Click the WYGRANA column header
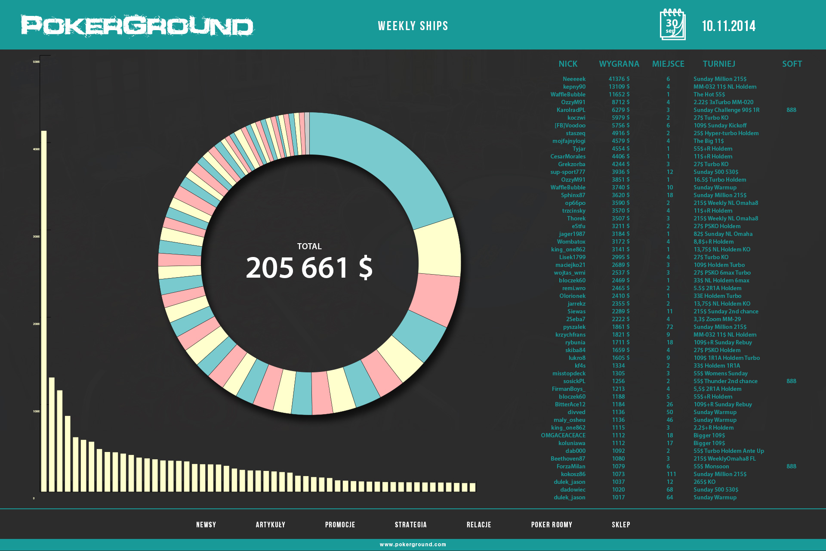 (x=619, y=64)
